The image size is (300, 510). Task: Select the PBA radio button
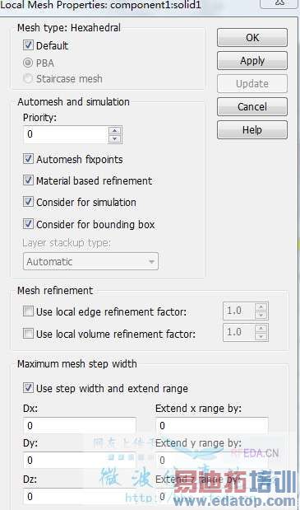(28, 63)
